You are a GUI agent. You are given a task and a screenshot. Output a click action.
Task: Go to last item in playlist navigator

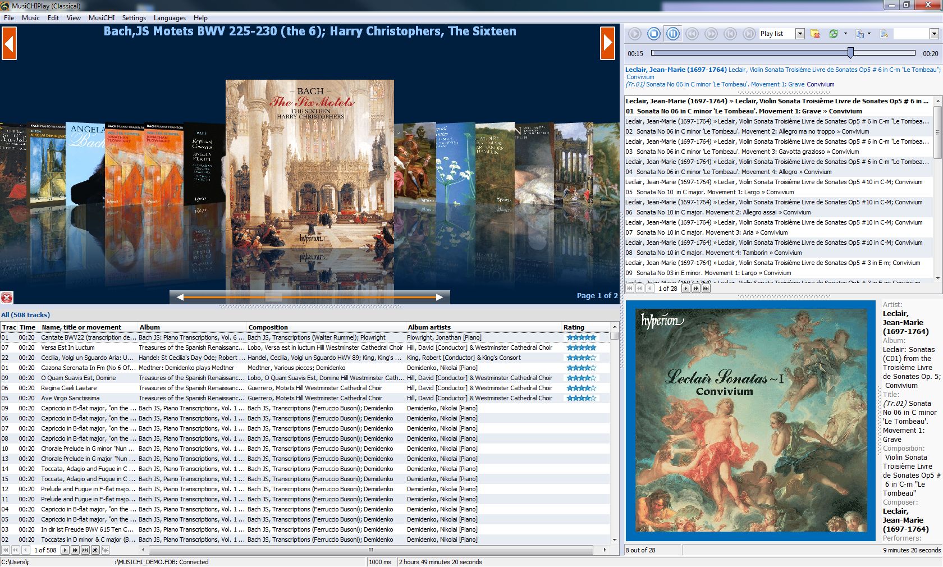tap(706, 289)
